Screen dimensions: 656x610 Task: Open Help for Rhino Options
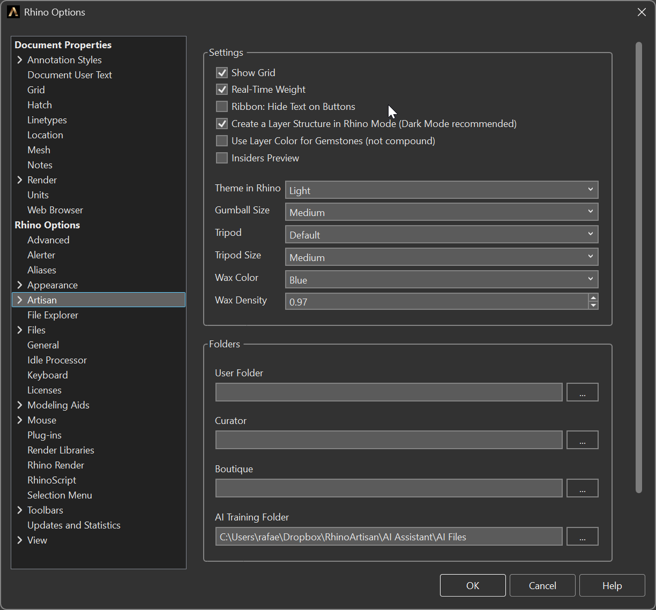pos(612,585)
